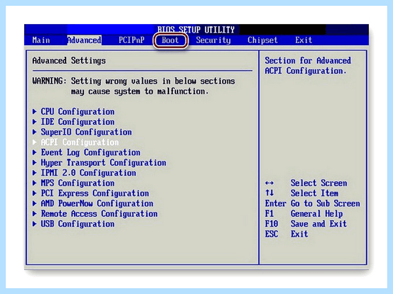This screenshot has width=393, height=294.
Task: Select Remote Access Configuration
Action: (100, 214)
